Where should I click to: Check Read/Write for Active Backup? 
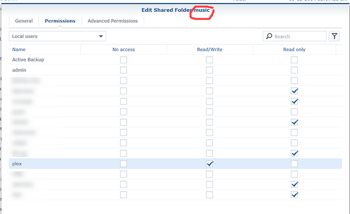pyautogui.click(x=209, y=60)
